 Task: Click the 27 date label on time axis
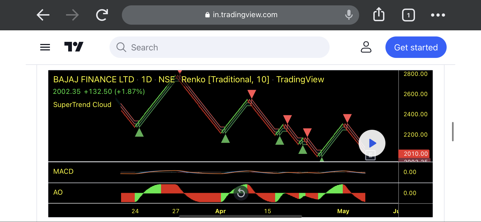coord(176,211)
